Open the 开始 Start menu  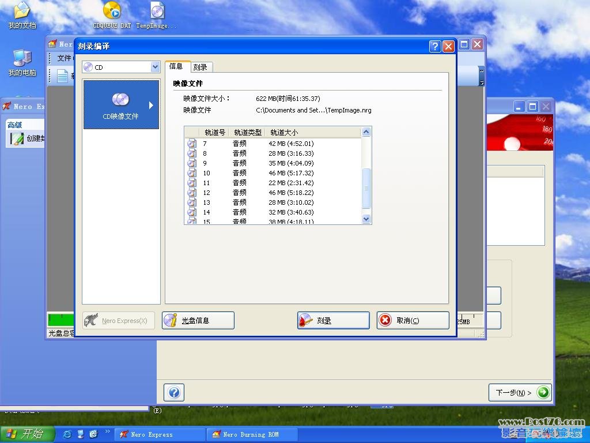point(27,434)
